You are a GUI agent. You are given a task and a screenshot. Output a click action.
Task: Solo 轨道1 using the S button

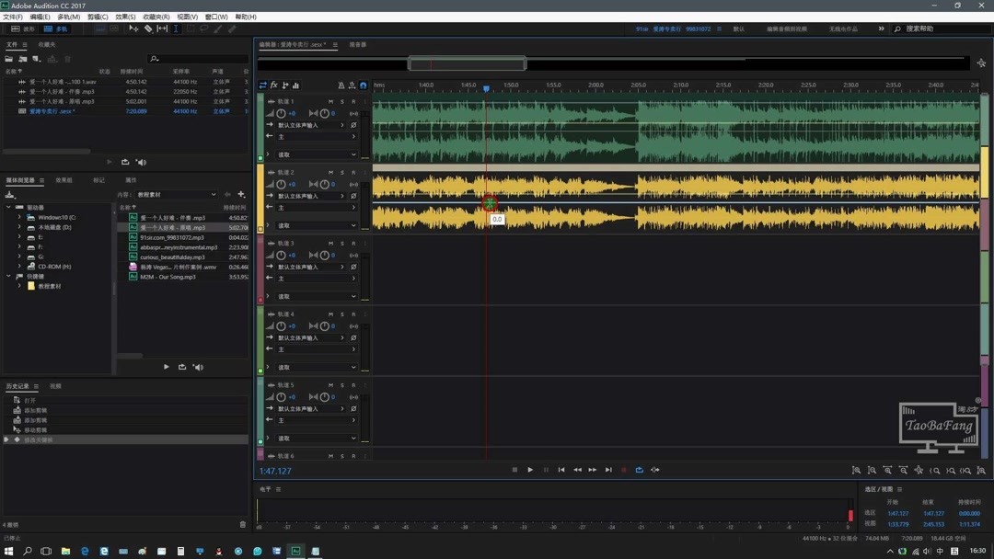tap(341, 101)
